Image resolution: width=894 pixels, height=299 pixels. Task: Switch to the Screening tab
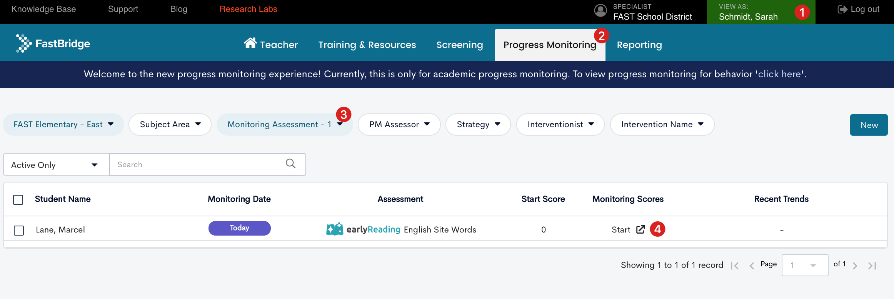coord(460,45)
